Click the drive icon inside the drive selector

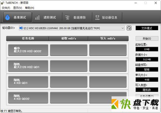tap(21, 28)
